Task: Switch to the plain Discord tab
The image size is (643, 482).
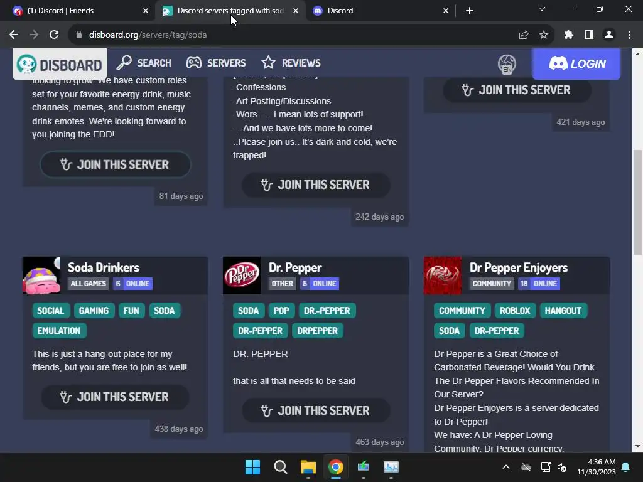Action: (x=380, y=11)
